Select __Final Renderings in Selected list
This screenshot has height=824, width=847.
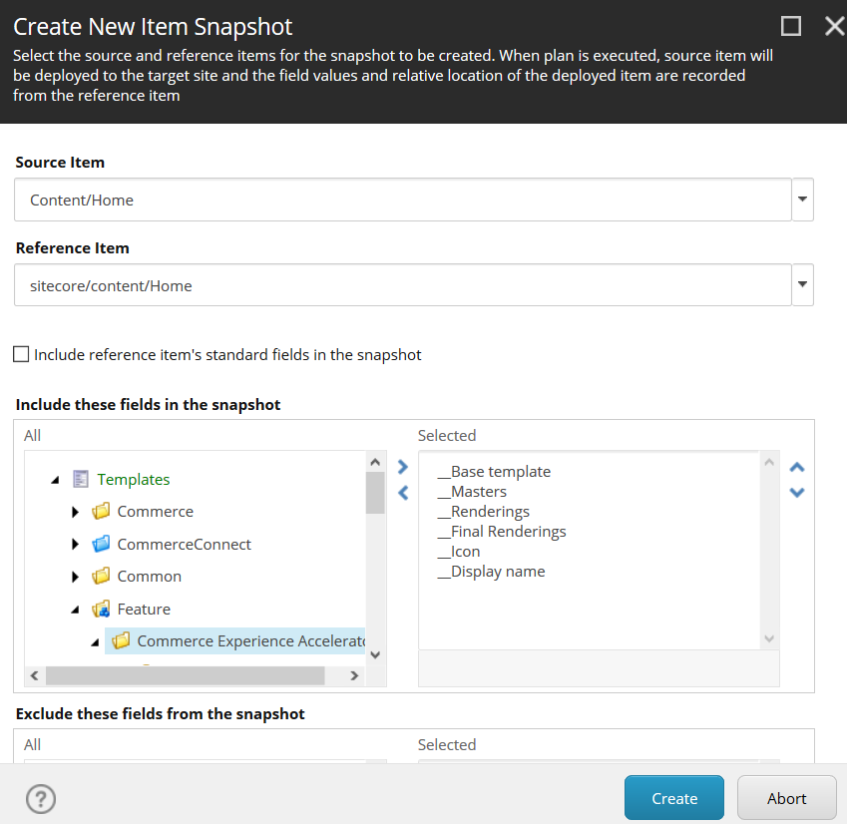click(x=508, y=532)
